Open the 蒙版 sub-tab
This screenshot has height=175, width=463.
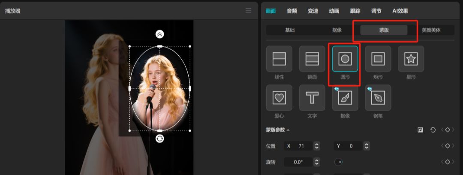(384, 30)
